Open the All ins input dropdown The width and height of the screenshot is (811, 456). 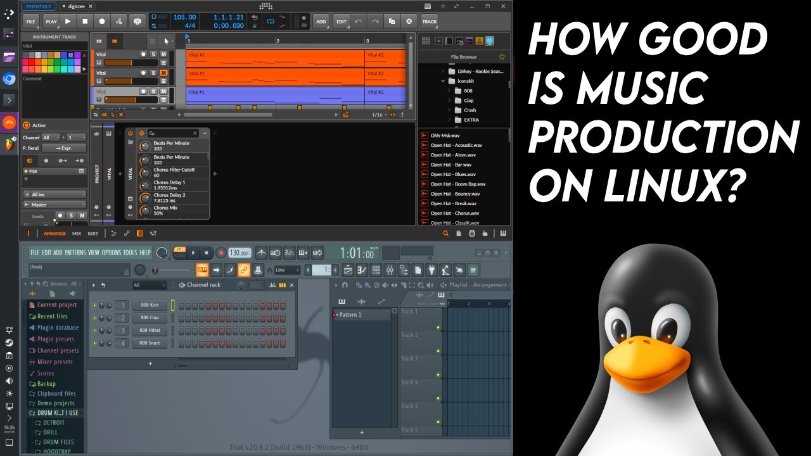click(x=54, y=194)
